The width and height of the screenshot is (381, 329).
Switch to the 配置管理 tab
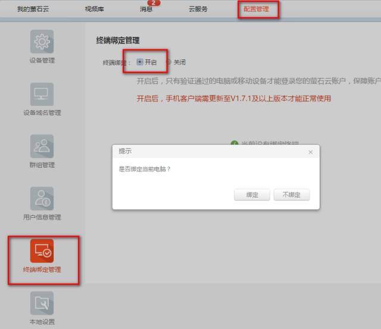(x=256, y=10)
